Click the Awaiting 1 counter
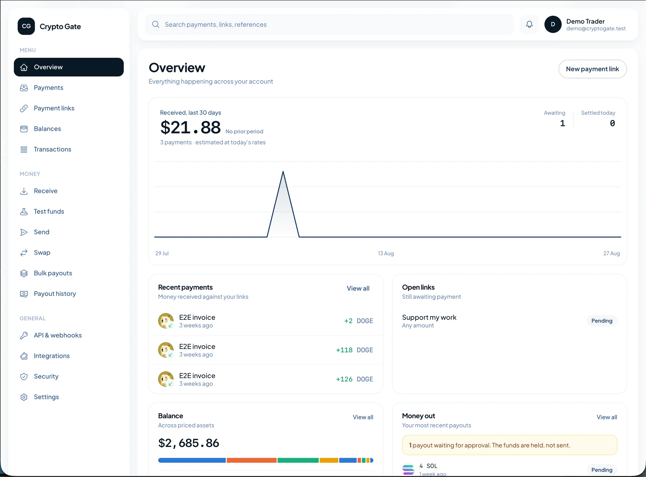This screenshot has height=477, width=646. pos(554,118)
